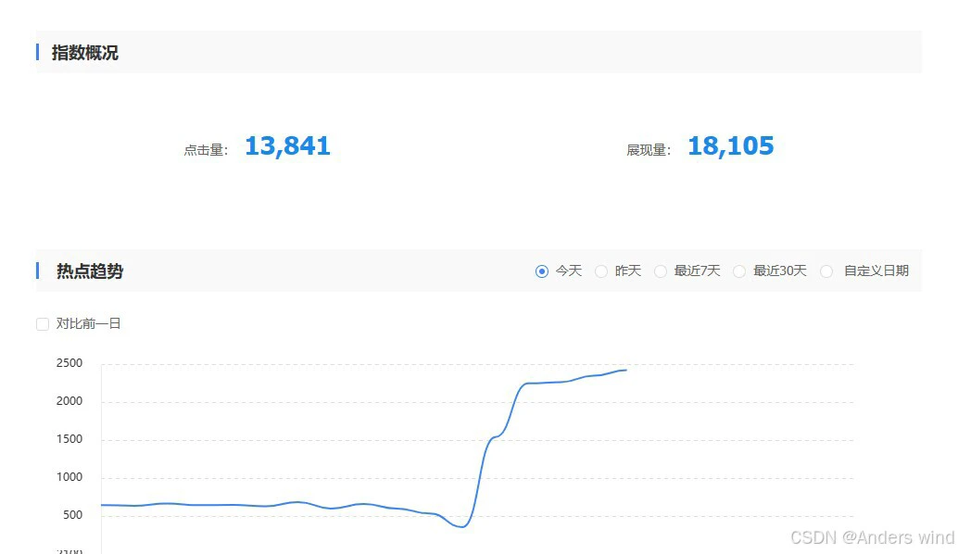Viewport: 958px width, 554px height.
Task: Click the CSDN @Anders wind watermark
Action: coord(872,537)
